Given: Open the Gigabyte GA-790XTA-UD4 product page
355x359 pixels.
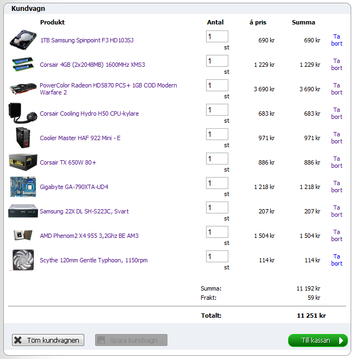Looking at the screenshot, I should click(x=74, y=187).
